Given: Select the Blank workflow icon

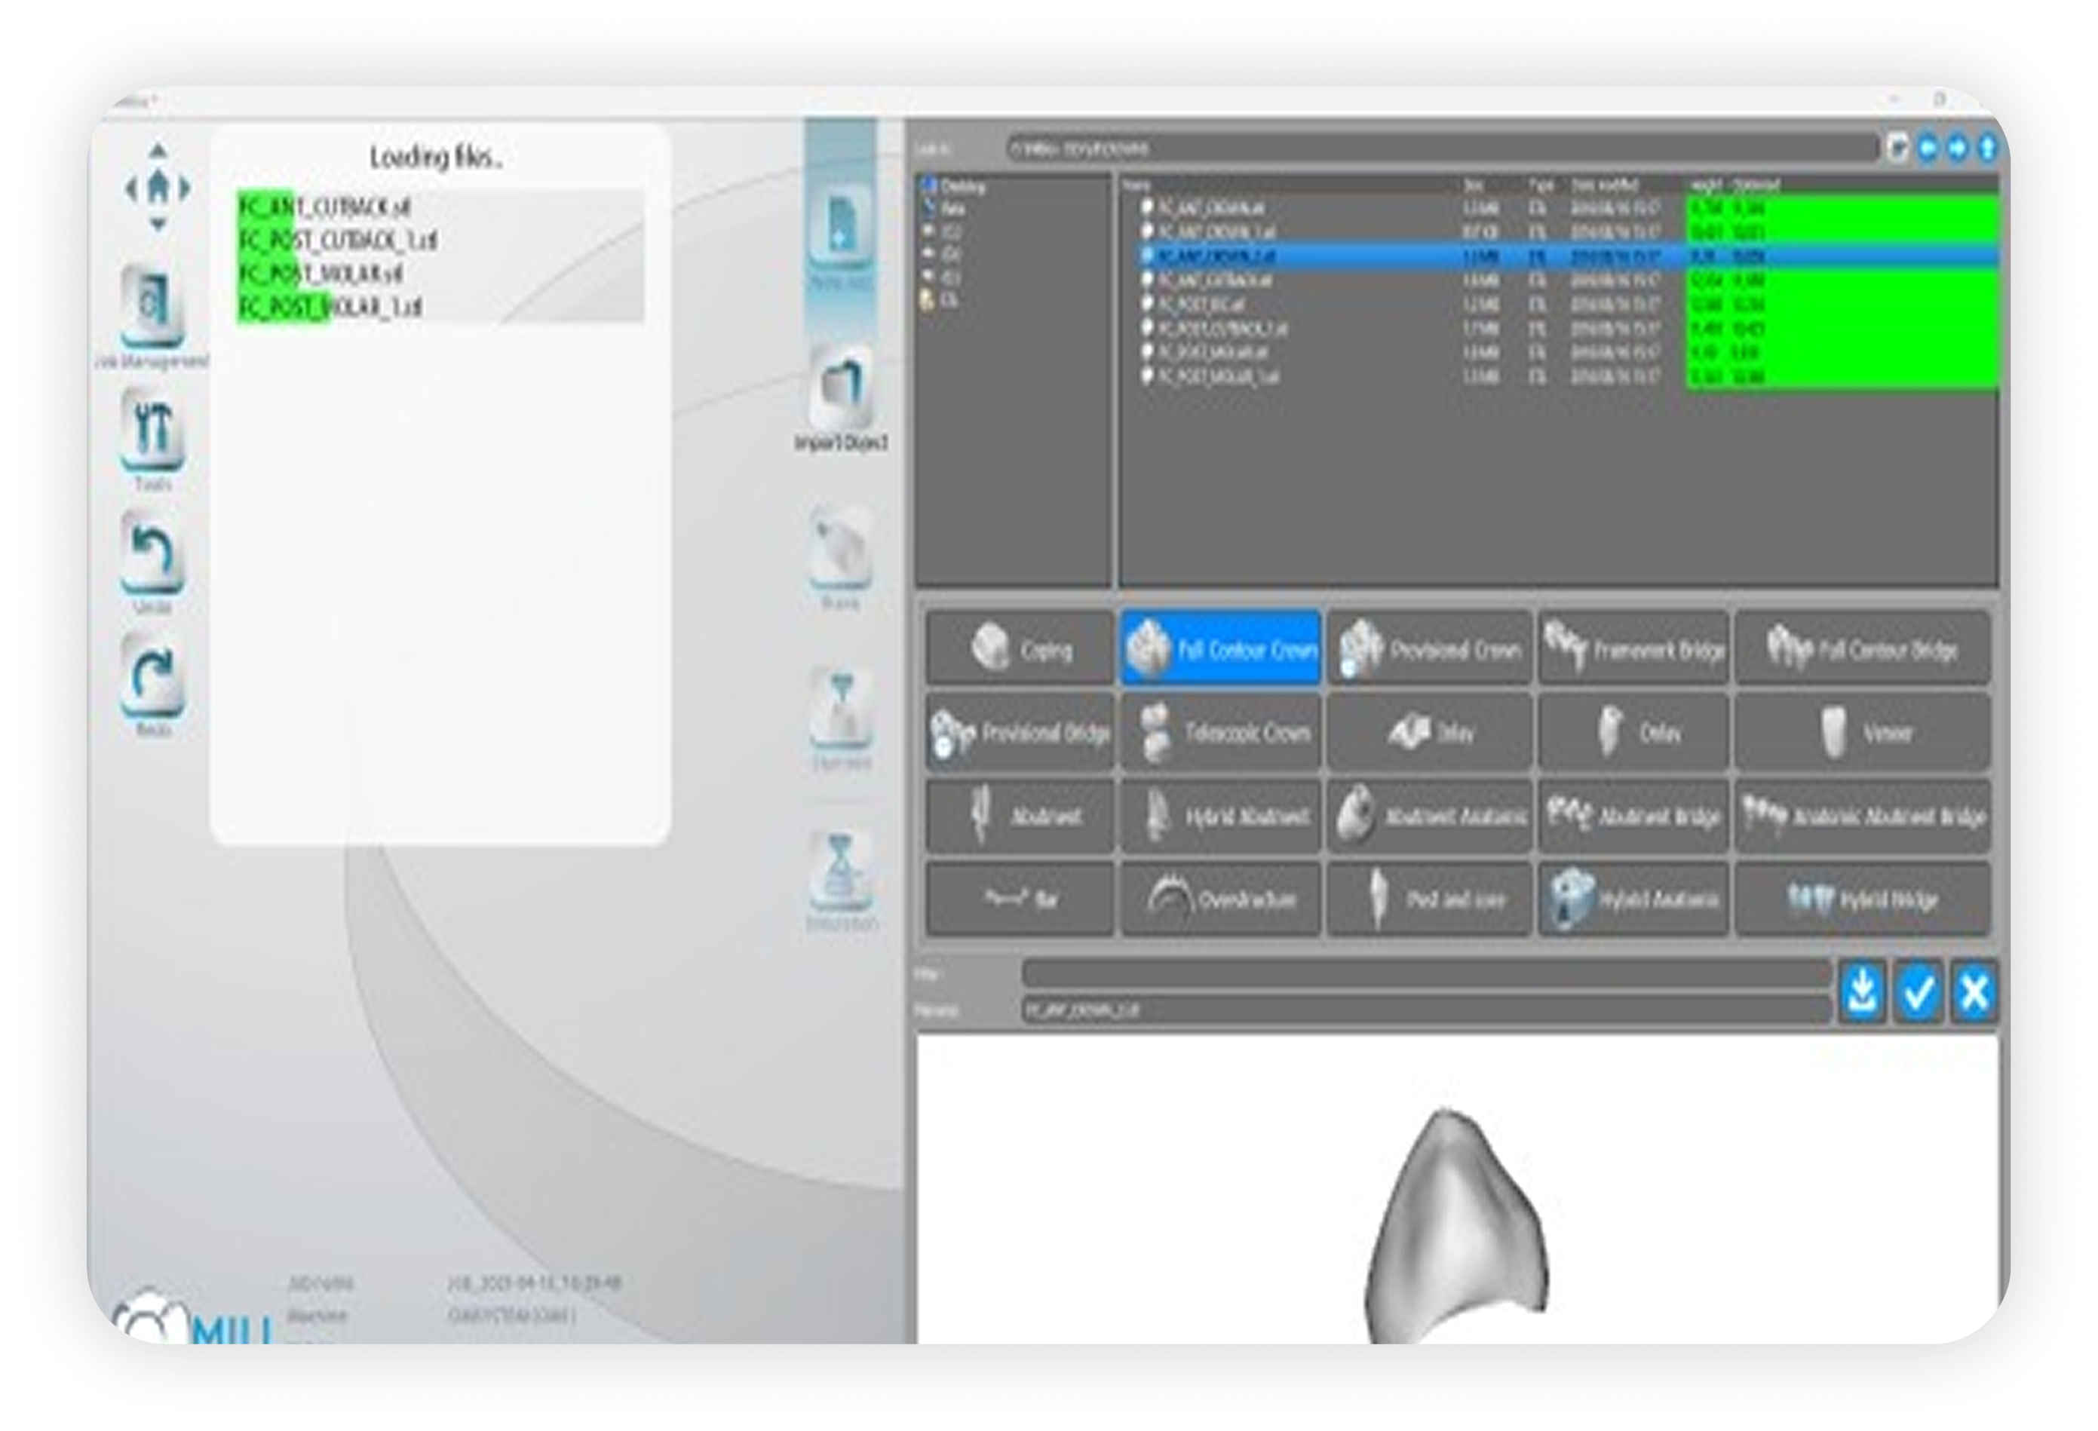Looking at the screenshot, I should pyautogui.click(x=840, y=549).
